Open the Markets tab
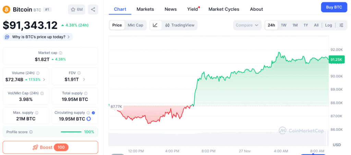The width and height of the screenshot is (351, 155). pyautogui.click(x=145, y=9)
